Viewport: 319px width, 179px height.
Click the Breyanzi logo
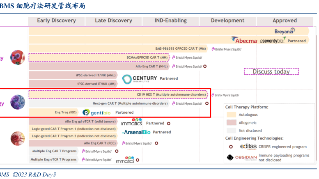[x=285, y=31]
